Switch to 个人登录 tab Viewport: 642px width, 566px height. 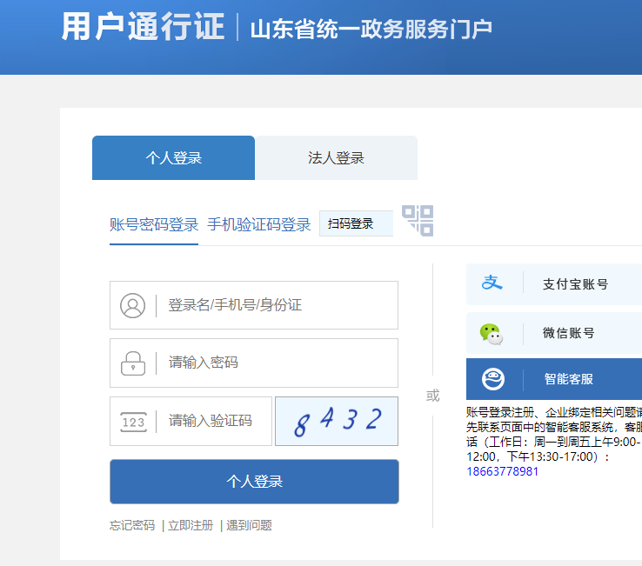pos(173,158)
